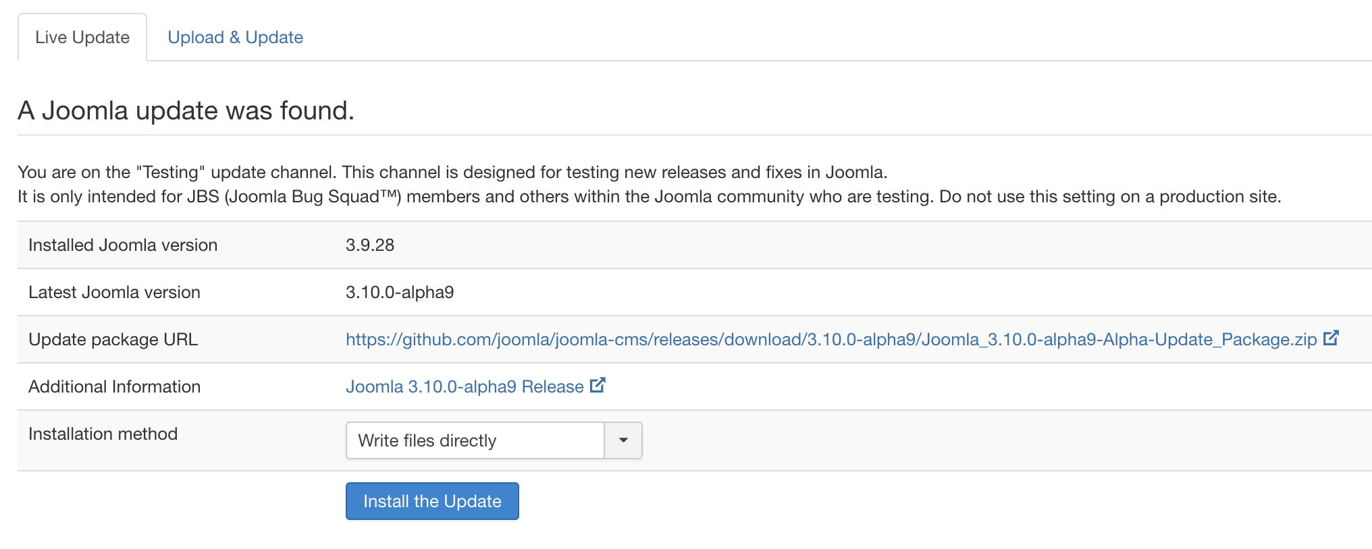
Task: Open Joomla 3.10.0-alpha9 Release link
Action: coord(465,386)
